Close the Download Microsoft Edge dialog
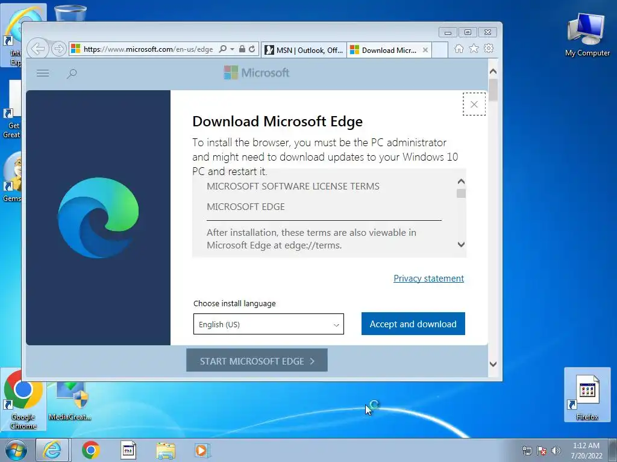The height and width of the screenshot is (462, 617). (x=474, y=104)
